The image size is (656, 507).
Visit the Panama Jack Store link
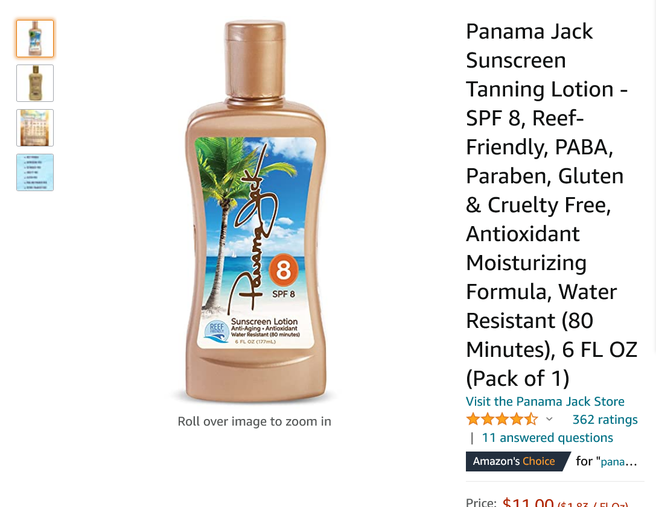point(545,402)
